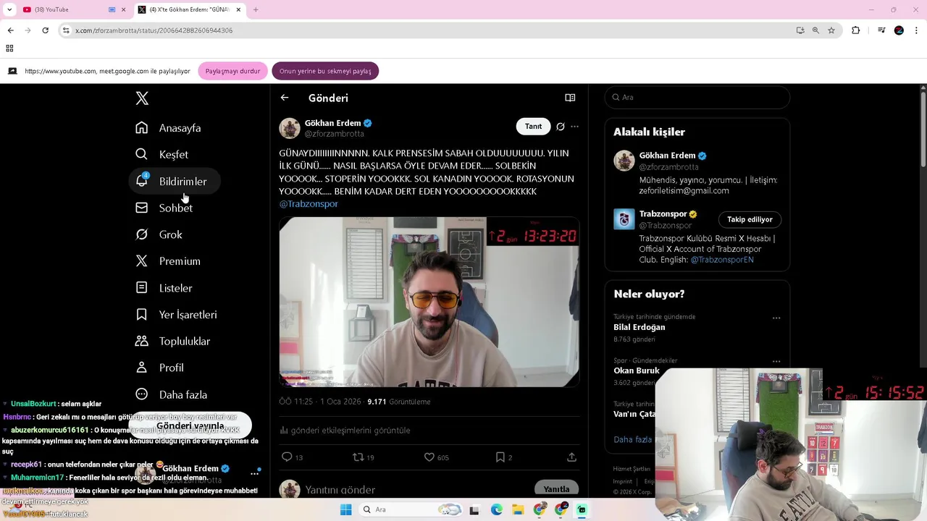Open options for Okan Buruk trend
The width and height of the screenshot is (927, 521).
click(x=776, y=361)
